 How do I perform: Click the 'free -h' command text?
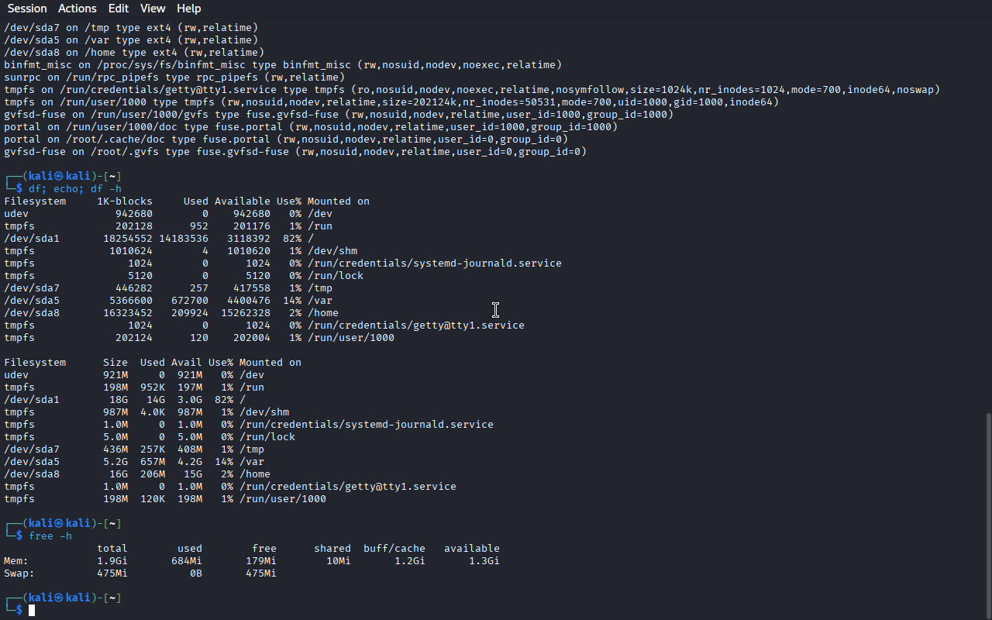[50, 536]
